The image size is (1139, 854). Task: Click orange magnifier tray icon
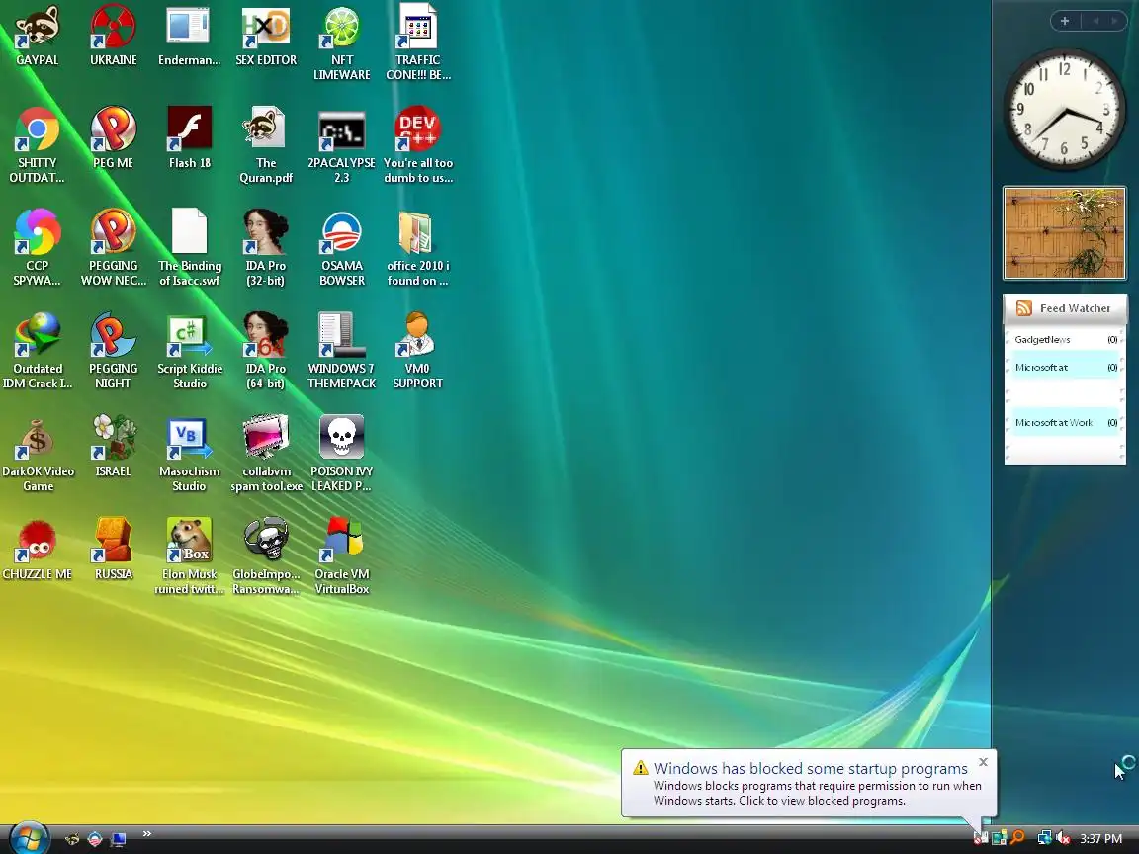tap(1017, 838)
